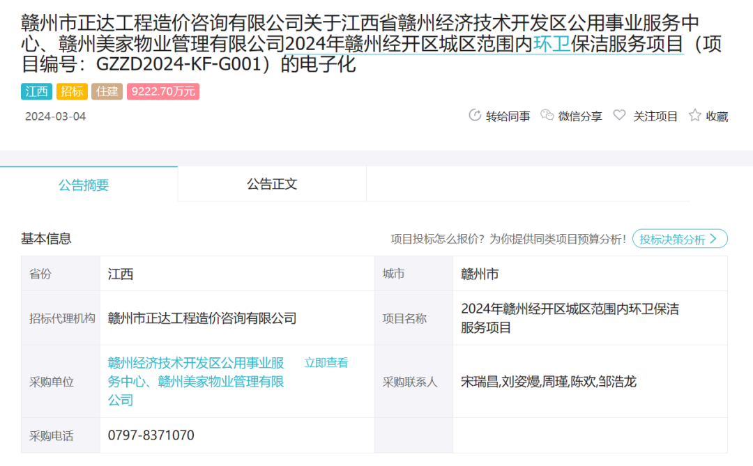Click the 招标代理机构 label cell
The image size is (753, 466).
[x=61, y=318]
